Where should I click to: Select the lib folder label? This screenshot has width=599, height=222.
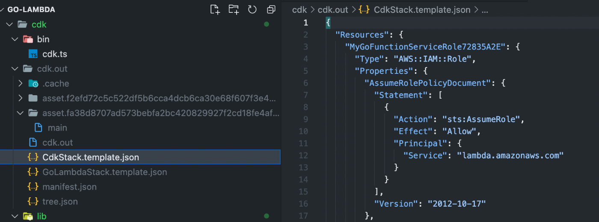click(42, 216)
